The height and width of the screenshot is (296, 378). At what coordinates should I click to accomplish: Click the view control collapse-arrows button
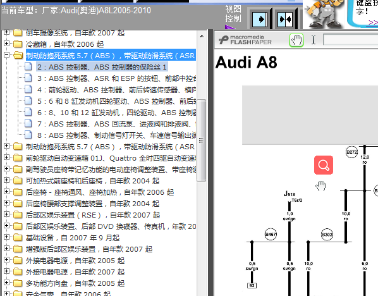(x=285, y=19)
